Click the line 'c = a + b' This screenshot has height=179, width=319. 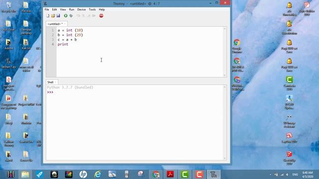[67, 40]
